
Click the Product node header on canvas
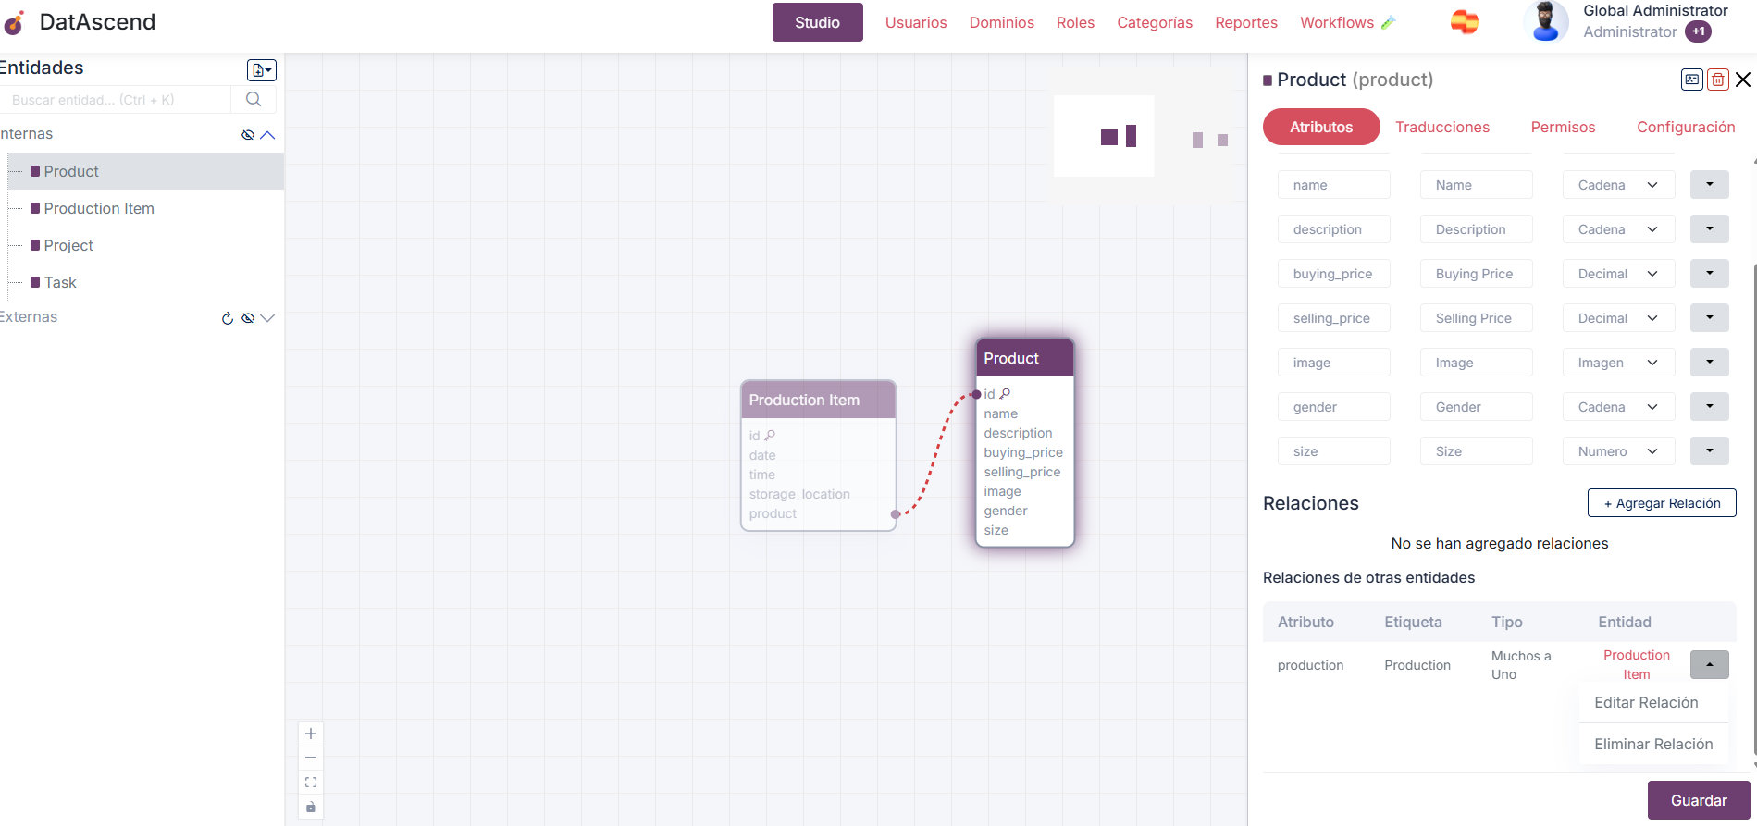[x=1024, y=358]
